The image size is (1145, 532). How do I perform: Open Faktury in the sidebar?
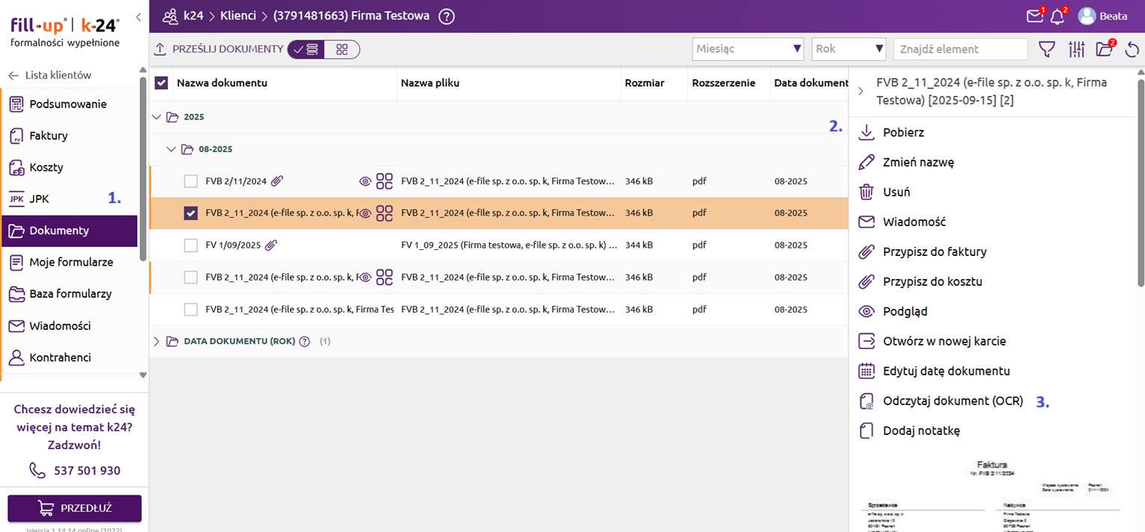[x=69, y=136]
